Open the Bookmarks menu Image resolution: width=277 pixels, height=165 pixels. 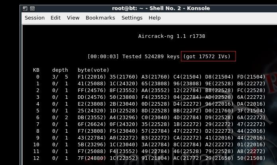pyautogui.click(x=100, y=18)
